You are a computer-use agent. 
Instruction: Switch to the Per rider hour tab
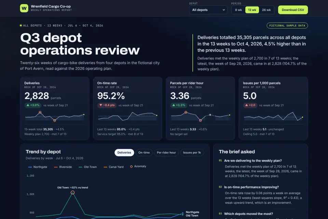click(166, 153)
